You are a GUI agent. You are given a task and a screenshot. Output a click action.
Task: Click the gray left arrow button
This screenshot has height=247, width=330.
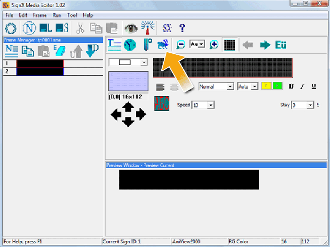coord(247,45)
